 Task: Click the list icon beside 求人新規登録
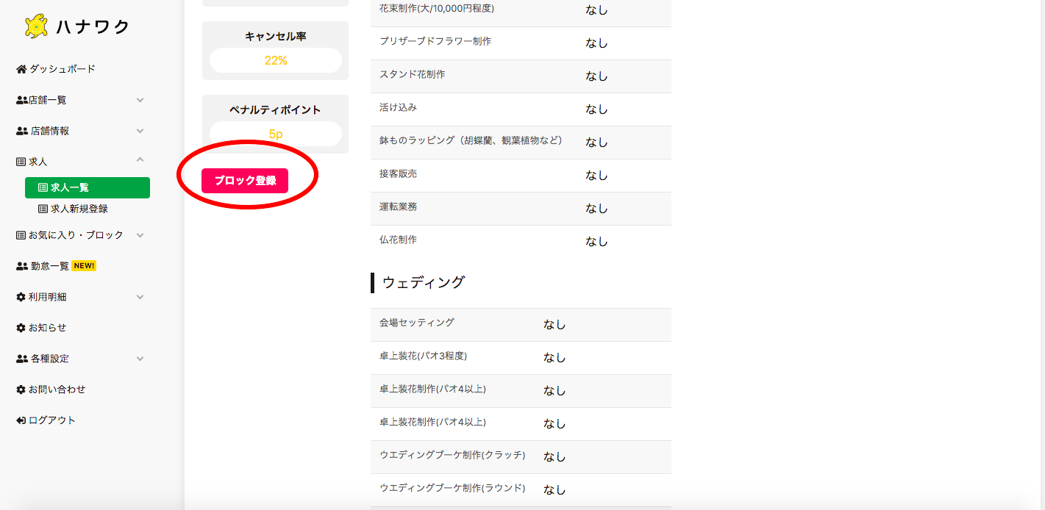pyautogui.click(x=43, y=209)
